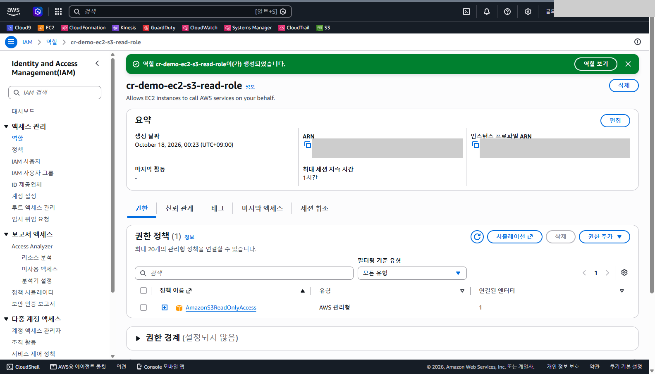The image size is (655, 374).
Task: Switch to the 신뢰 관계 tab
Action: (179, 208)
